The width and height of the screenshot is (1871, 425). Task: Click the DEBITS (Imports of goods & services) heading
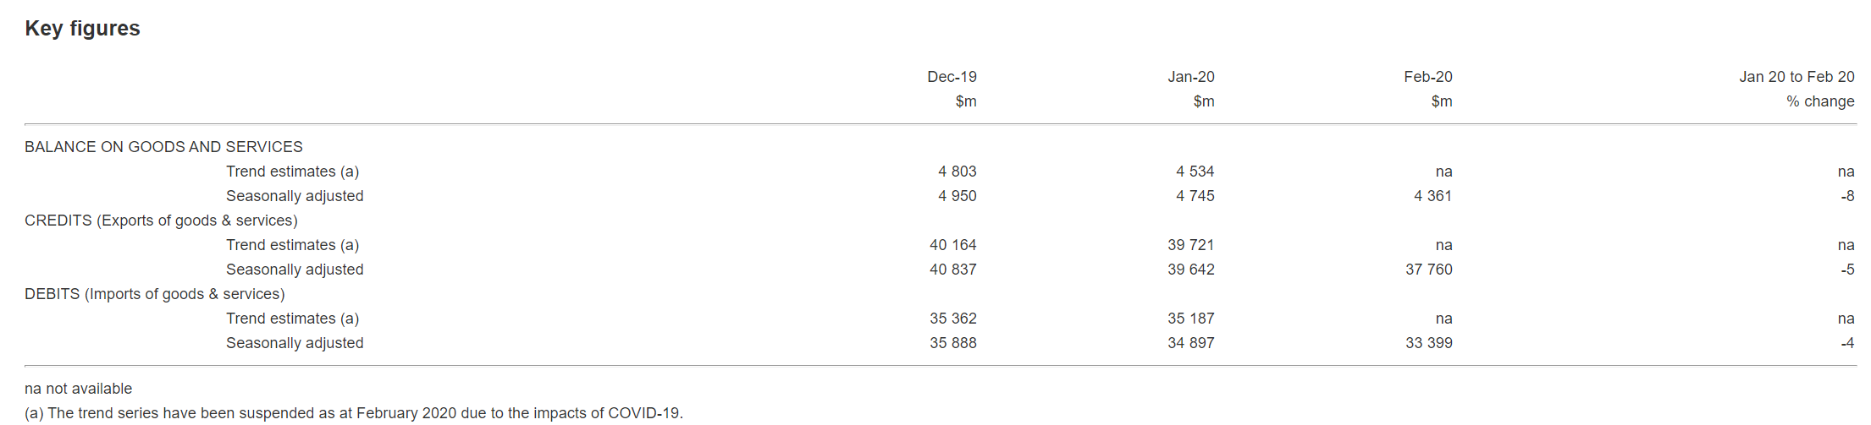tap(154, 294)
